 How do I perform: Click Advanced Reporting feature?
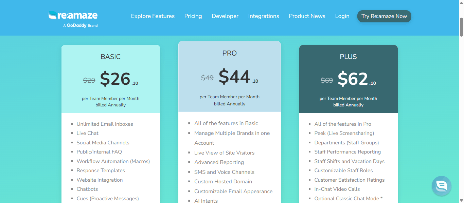219,162
